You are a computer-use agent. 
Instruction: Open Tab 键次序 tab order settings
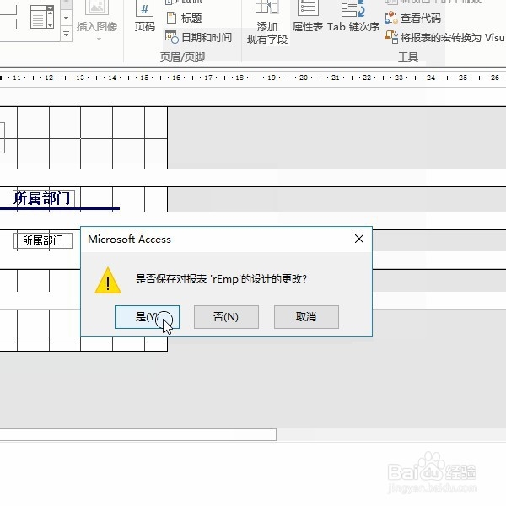[353, 17]
